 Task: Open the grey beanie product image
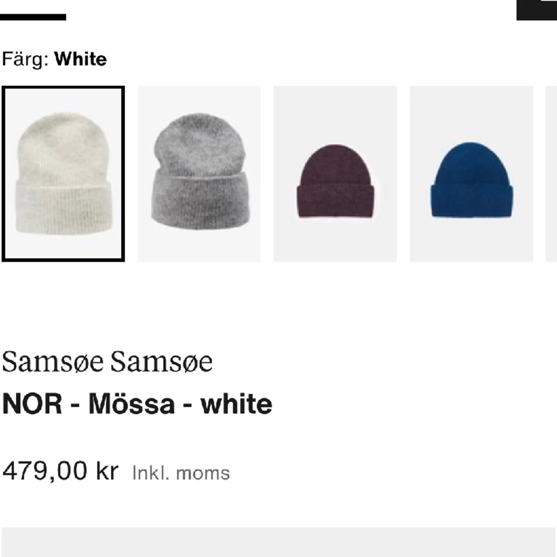[200, 172]
